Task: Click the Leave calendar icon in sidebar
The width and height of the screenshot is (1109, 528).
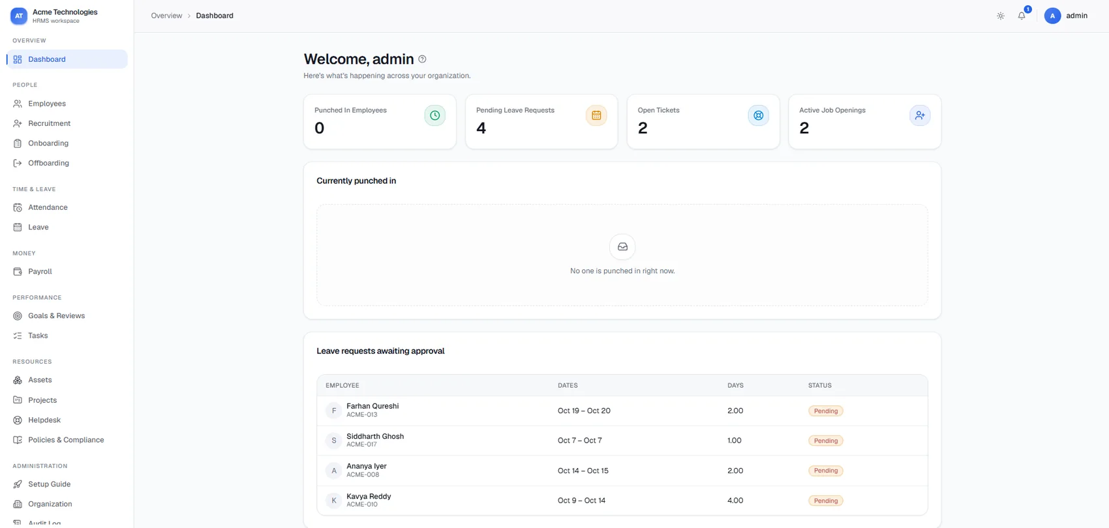Action: pyautogui.click(x=18, y=227)
